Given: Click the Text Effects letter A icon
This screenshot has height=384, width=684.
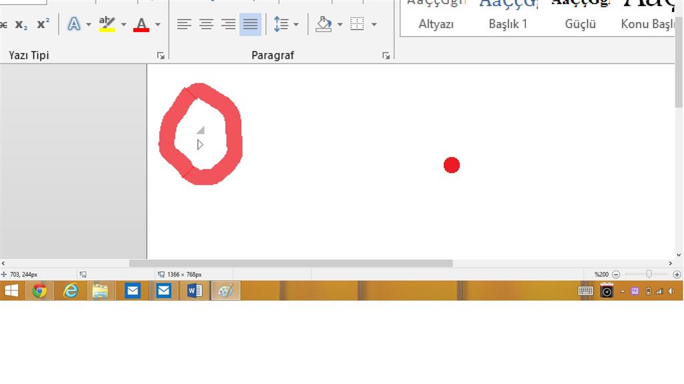Looking at the screenshot, I should pos(73,24).
